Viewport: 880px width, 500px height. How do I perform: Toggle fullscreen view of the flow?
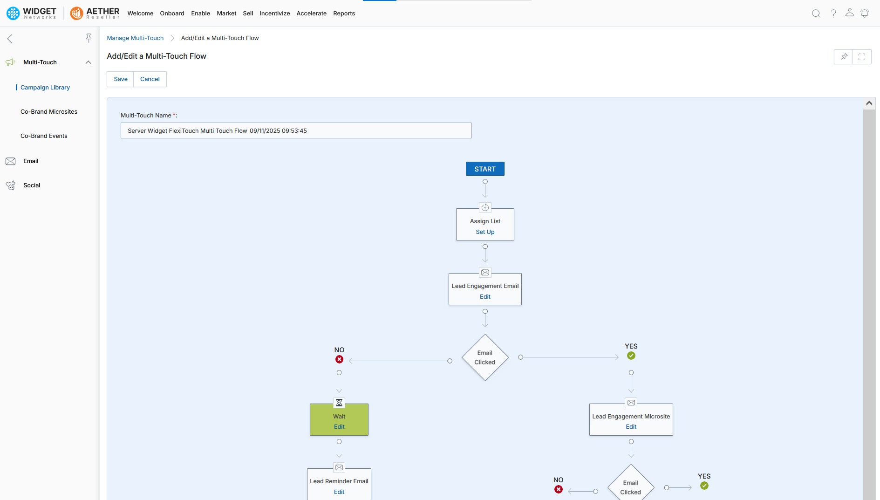tap(862, 57)
